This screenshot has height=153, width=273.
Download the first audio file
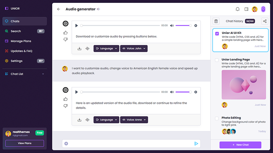tap(79, 49)
